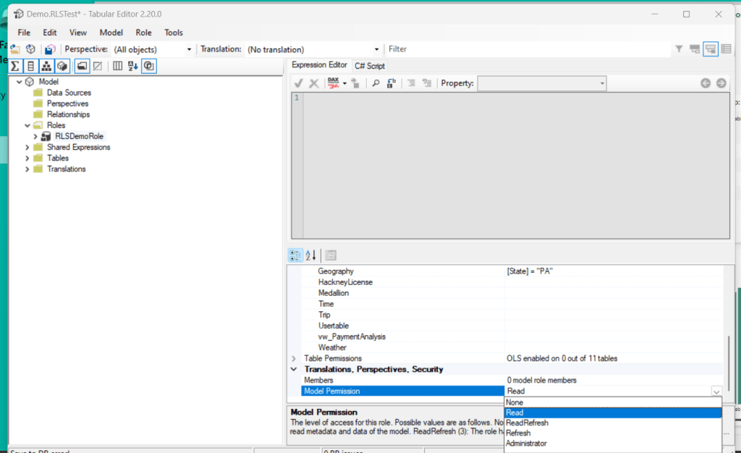The width and height of the screenshot is (741, 453).
Task: Expand the RLSDemoRole tree node
Action: [x=35, y=136]
